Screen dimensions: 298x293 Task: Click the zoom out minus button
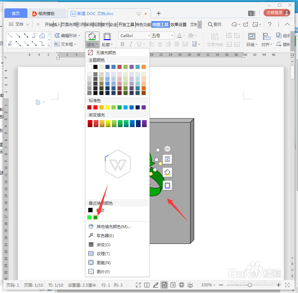(x=221, y=285)
